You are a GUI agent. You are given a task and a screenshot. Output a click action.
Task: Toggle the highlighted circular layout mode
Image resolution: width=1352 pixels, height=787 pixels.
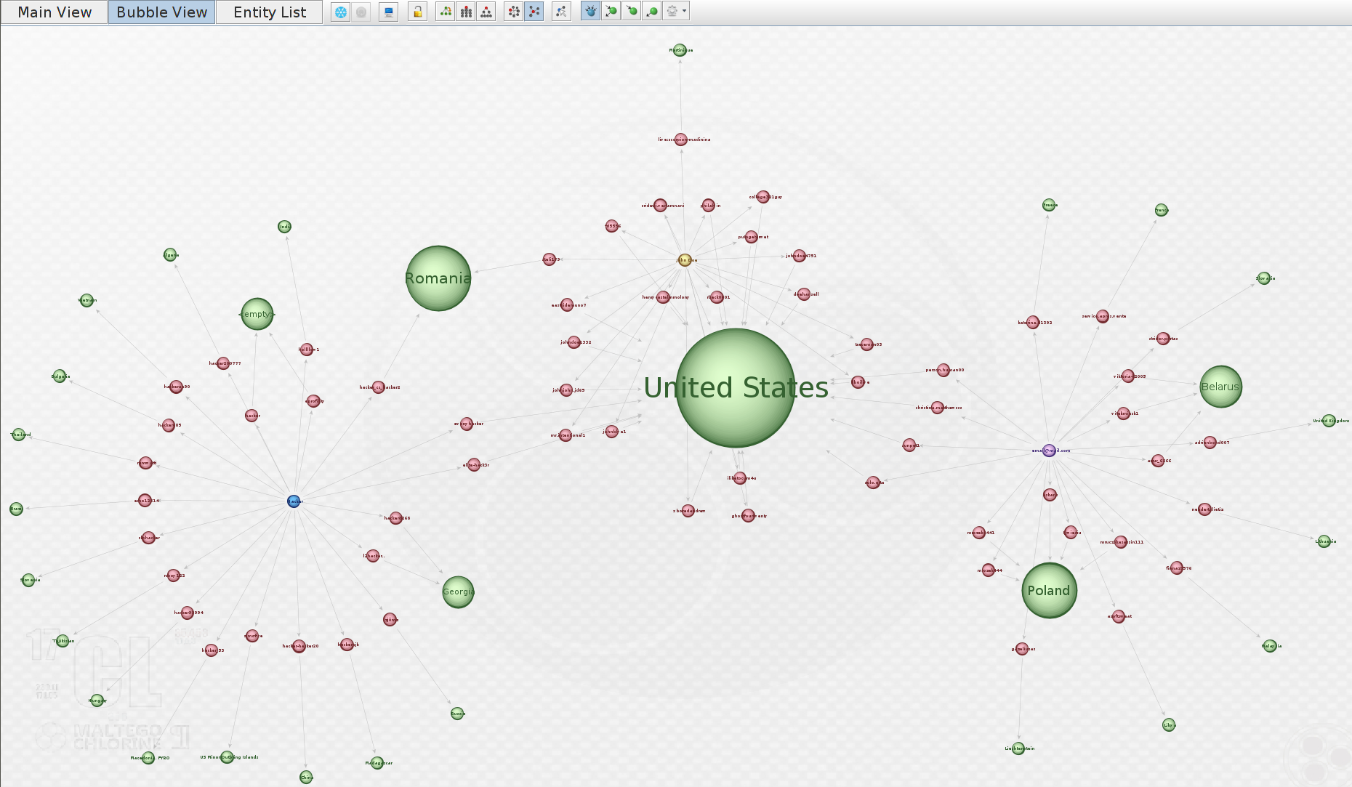coord(534,11)
